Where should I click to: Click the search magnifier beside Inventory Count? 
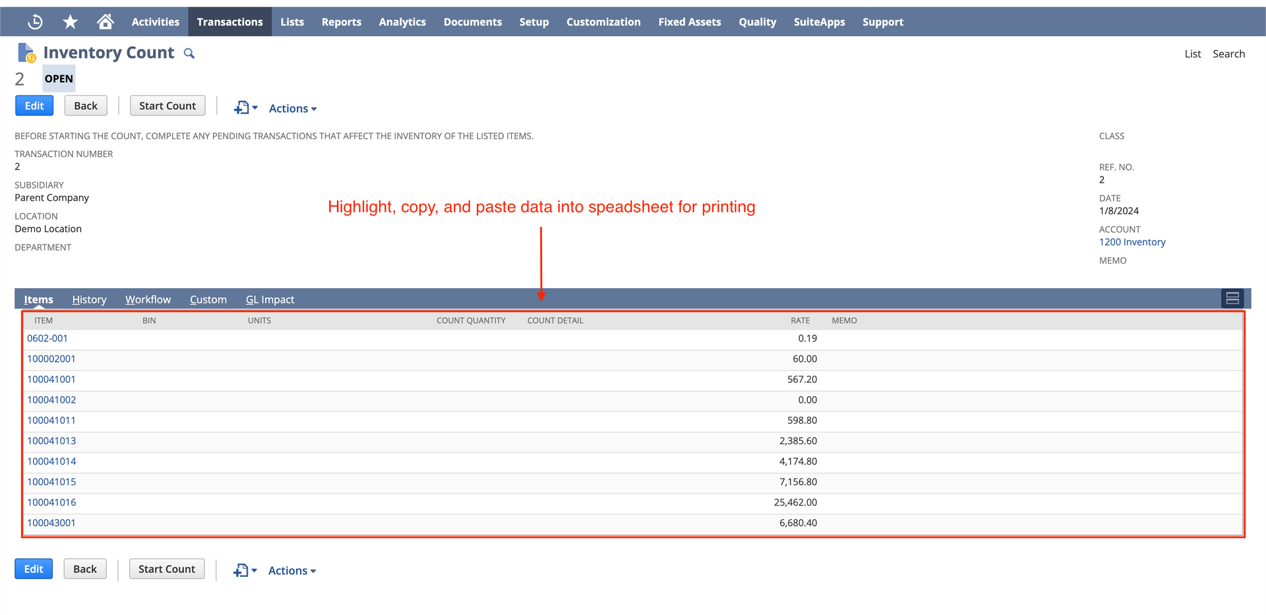tap(189, 53)
